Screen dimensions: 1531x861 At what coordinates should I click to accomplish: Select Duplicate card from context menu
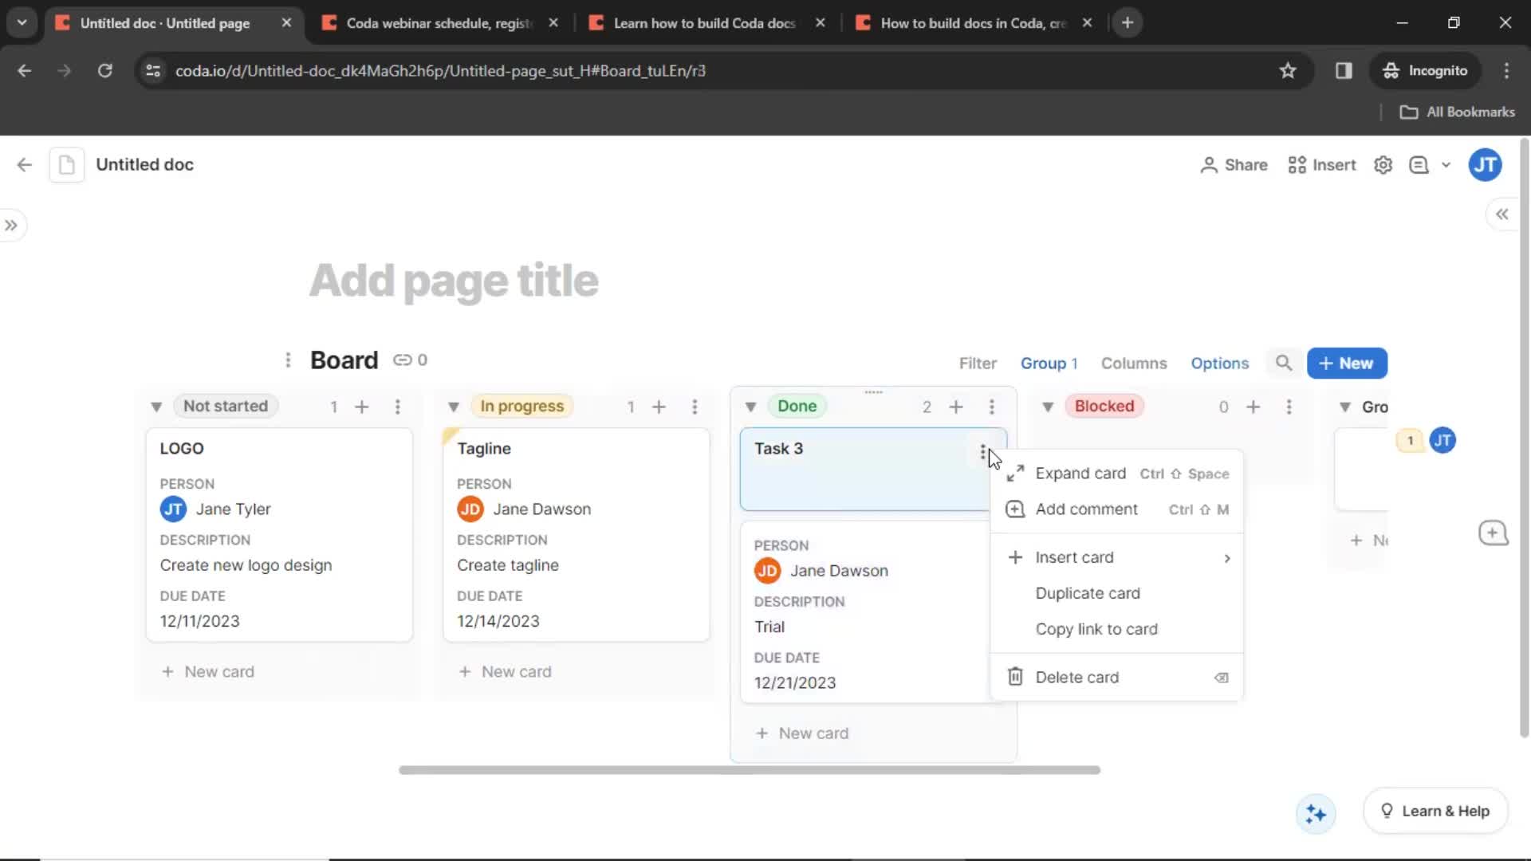[1088, 593]
